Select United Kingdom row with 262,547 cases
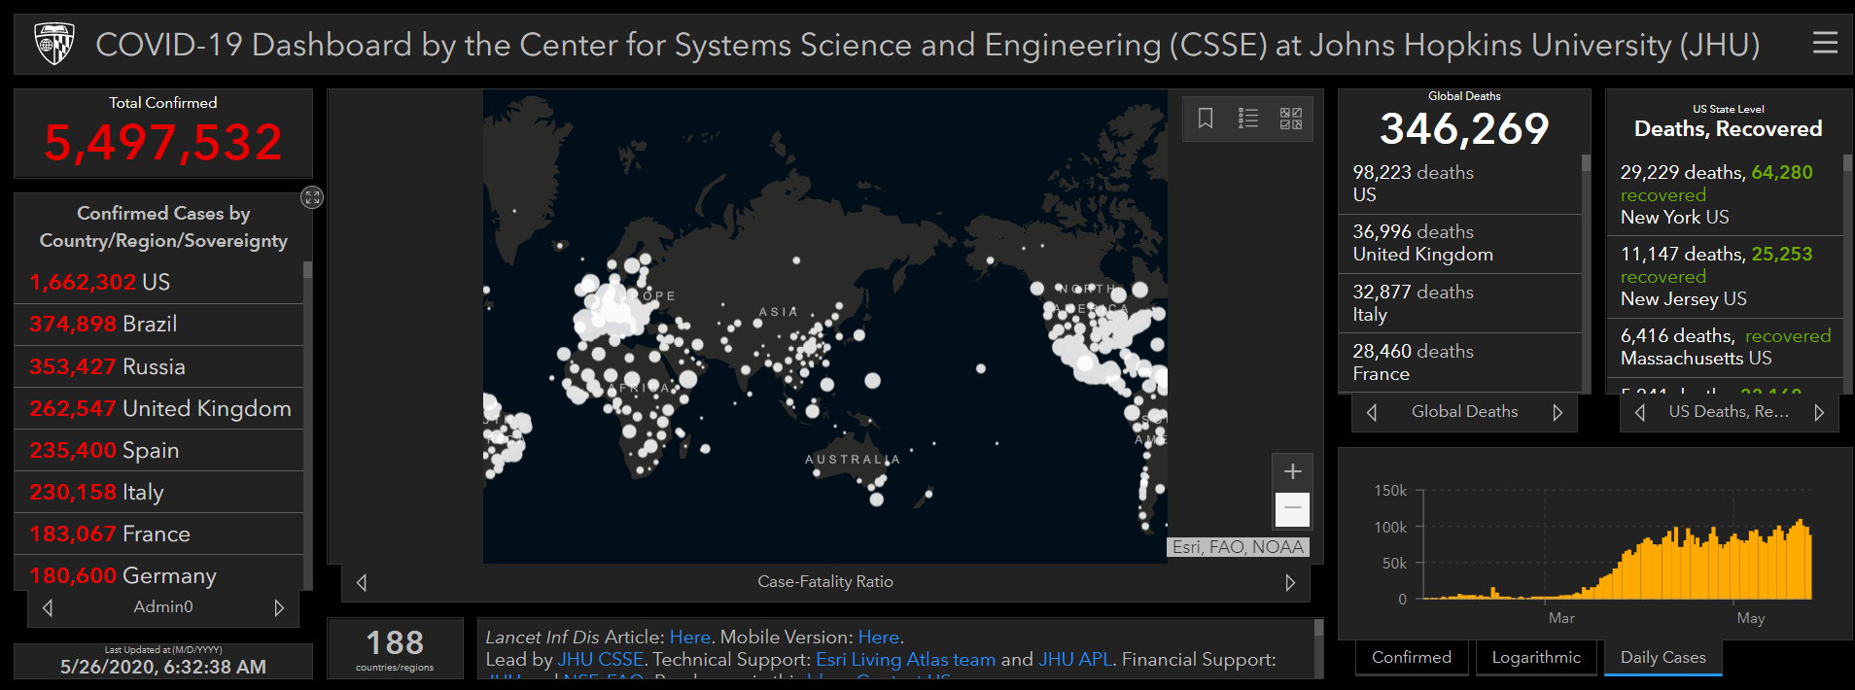Screen dimensions: 1855x690 pyautogui.click(x=159, y=408)
